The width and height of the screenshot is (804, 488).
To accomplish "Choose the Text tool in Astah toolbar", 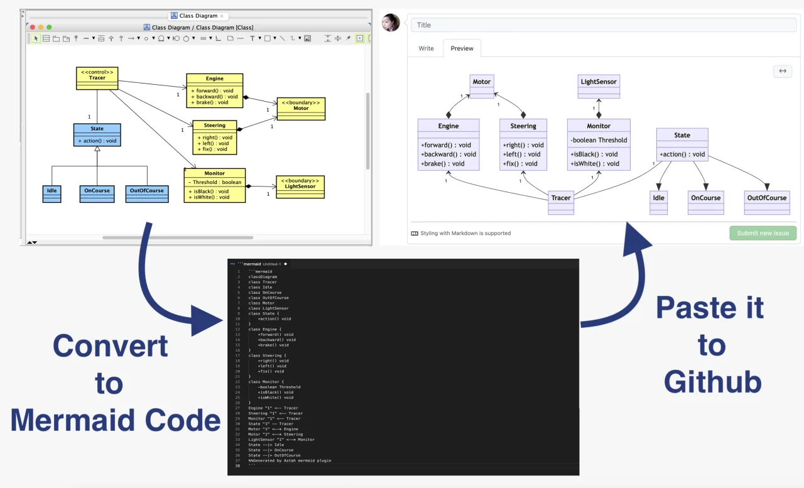I will coord(253,38).
